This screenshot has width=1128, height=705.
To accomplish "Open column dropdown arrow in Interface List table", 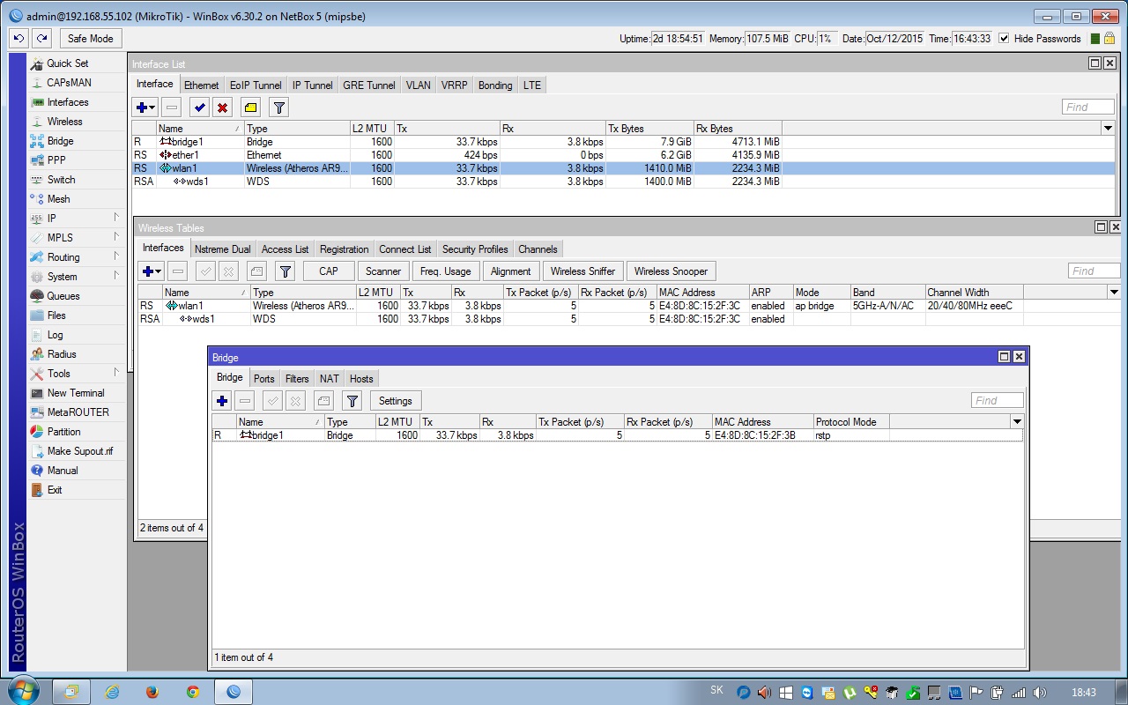I will pyautogui.click(x=1108, y=129).
